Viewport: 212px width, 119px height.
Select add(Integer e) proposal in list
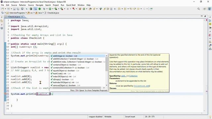click(x=78, y=56)
